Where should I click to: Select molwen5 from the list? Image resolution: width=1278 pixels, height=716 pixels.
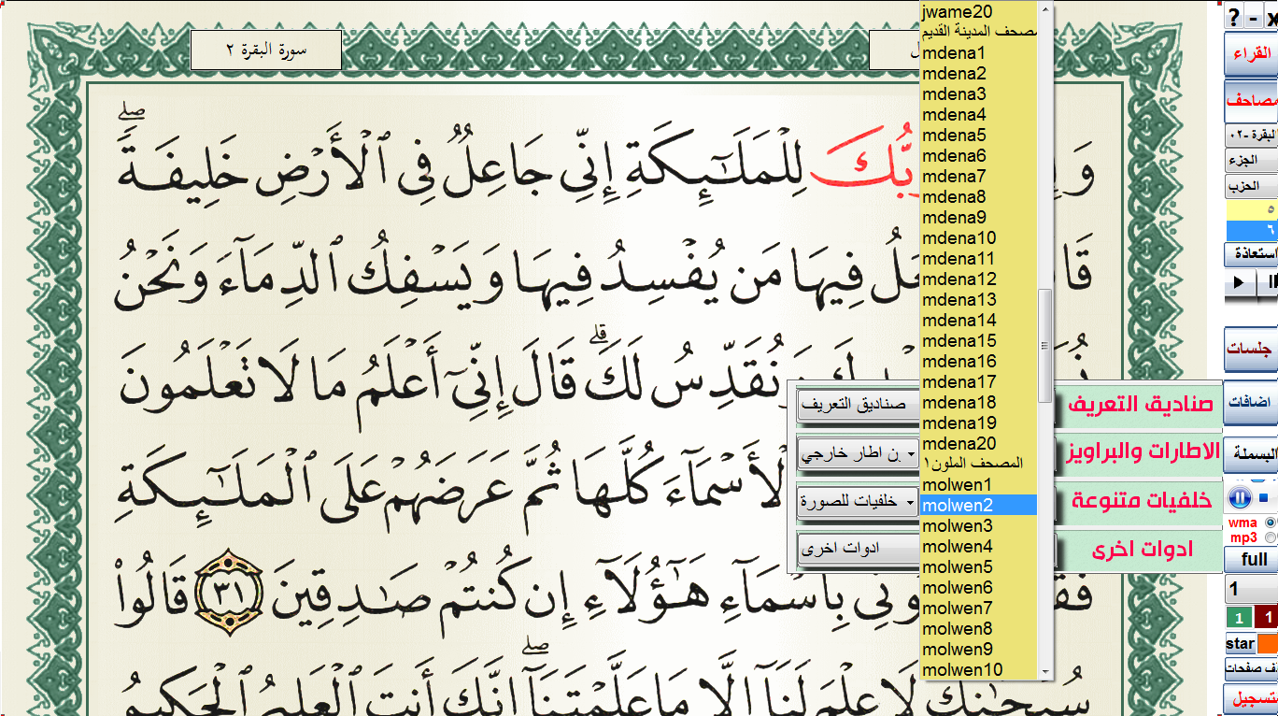956,566
